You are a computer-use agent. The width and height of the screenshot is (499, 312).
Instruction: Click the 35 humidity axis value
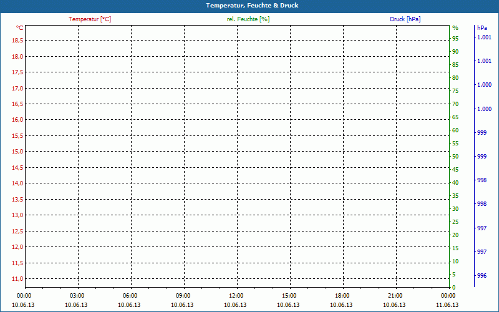click(455, 196)
